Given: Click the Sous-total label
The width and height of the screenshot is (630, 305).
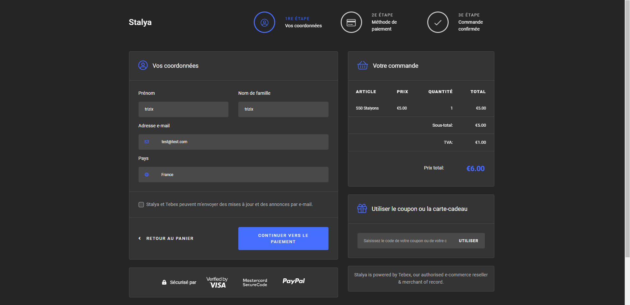Looking at the screenshot, I should click(443, 125).
